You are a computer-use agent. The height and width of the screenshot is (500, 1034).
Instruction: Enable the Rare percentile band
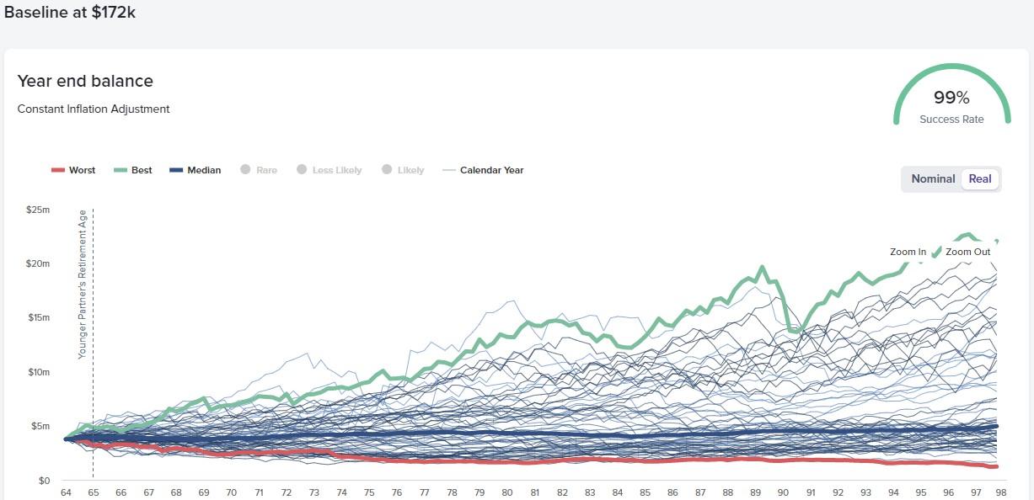(x=259, y=170)
